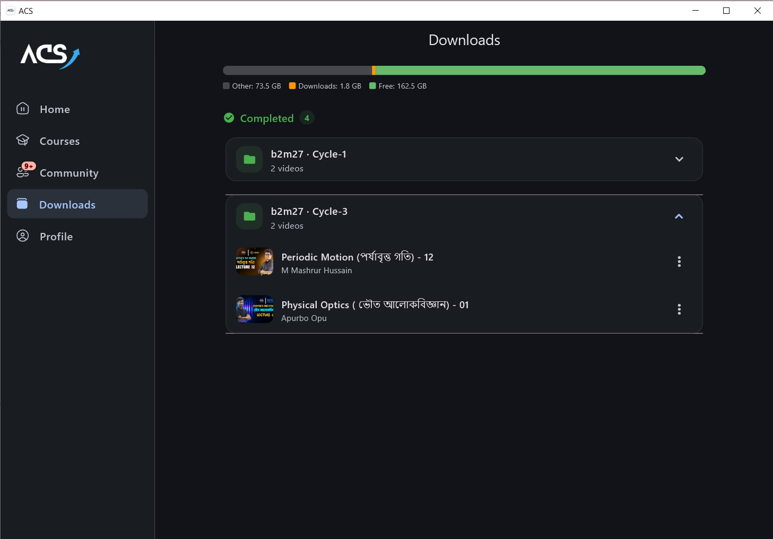
Task: Click the Downloads icon in sidebar
Action: click(22, 204)
